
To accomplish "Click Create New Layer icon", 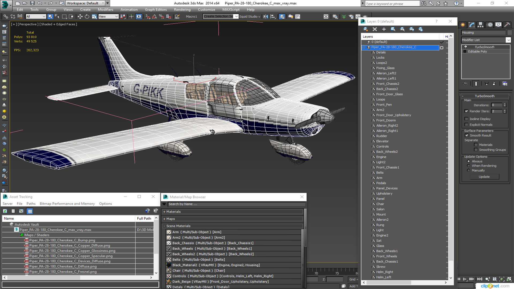I will [365, 29].
